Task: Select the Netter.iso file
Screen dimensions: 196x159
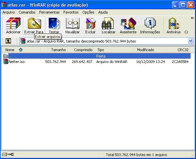Action: point(17,62)
